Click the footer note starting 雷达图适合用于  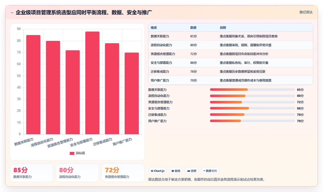click(207, 180)
